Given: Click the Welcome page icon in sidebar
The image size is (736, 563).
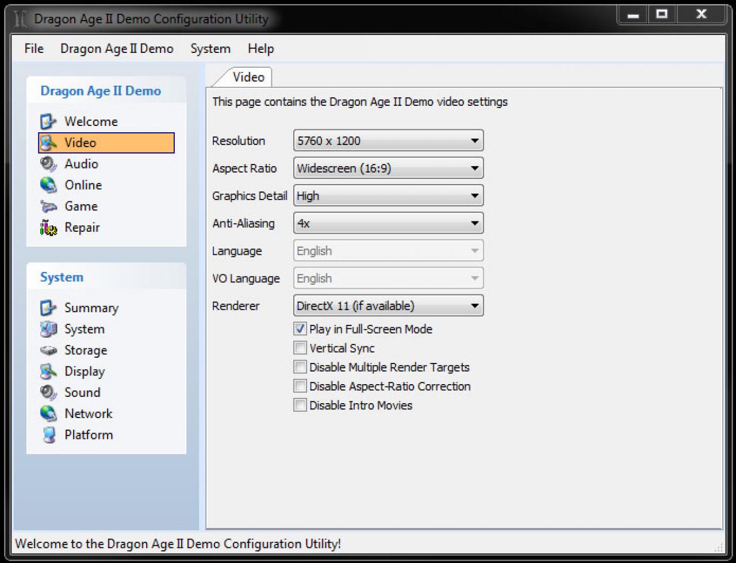Looking at the screenshot, I should [48, 122].
